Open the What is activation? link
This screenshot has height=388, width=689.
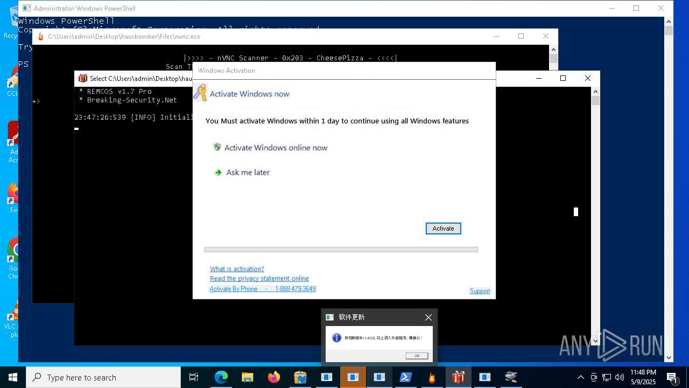(x=237, y=269)
